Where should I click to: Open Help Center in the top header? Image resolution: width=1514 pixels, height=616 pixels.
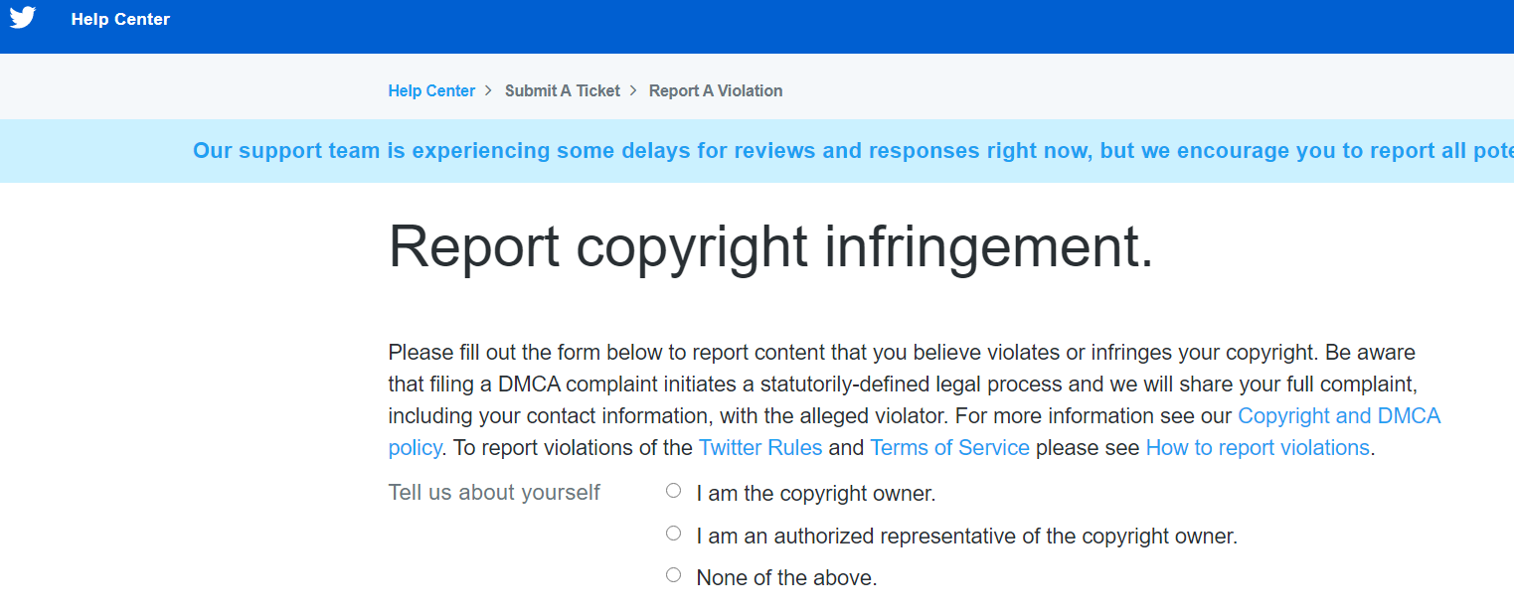120,19
